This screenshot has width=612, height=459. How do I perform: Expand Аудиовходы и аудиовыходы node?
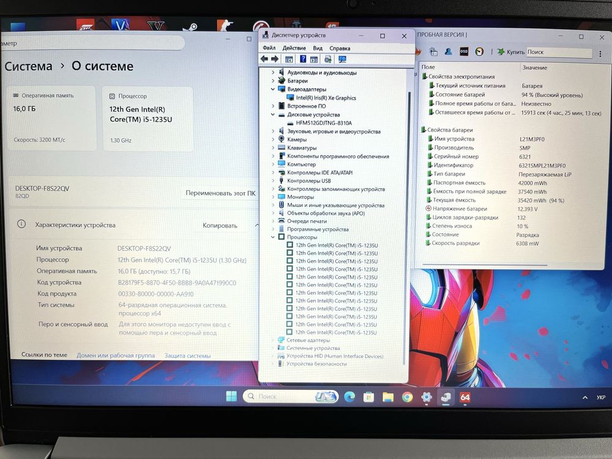(273, 72)
